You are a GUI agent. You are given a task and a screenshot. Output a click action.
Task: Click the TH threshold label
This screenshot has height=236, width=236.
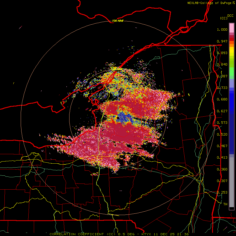tap(225, 204)
